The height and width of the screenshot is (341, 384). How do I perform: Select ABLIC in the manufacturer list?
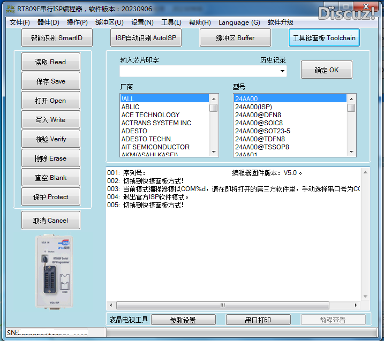coord(164,107)
